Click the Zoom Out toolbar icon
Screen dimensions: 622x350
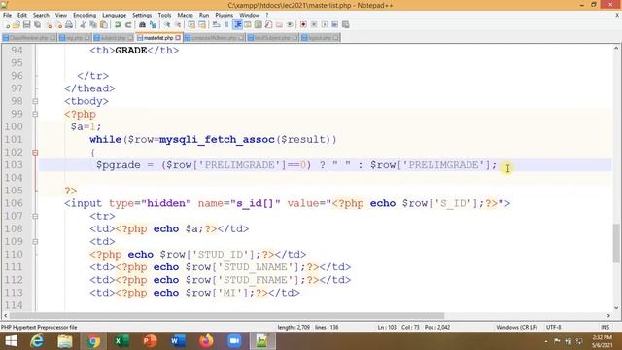point(178,24)
